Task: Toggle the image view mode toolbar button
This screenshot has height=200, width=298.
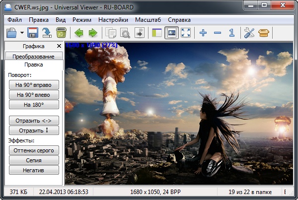Action: tap(171, 33)
